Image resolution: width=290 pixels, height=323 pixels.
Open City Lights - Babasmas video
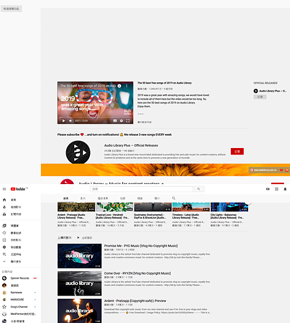(227, 216)
